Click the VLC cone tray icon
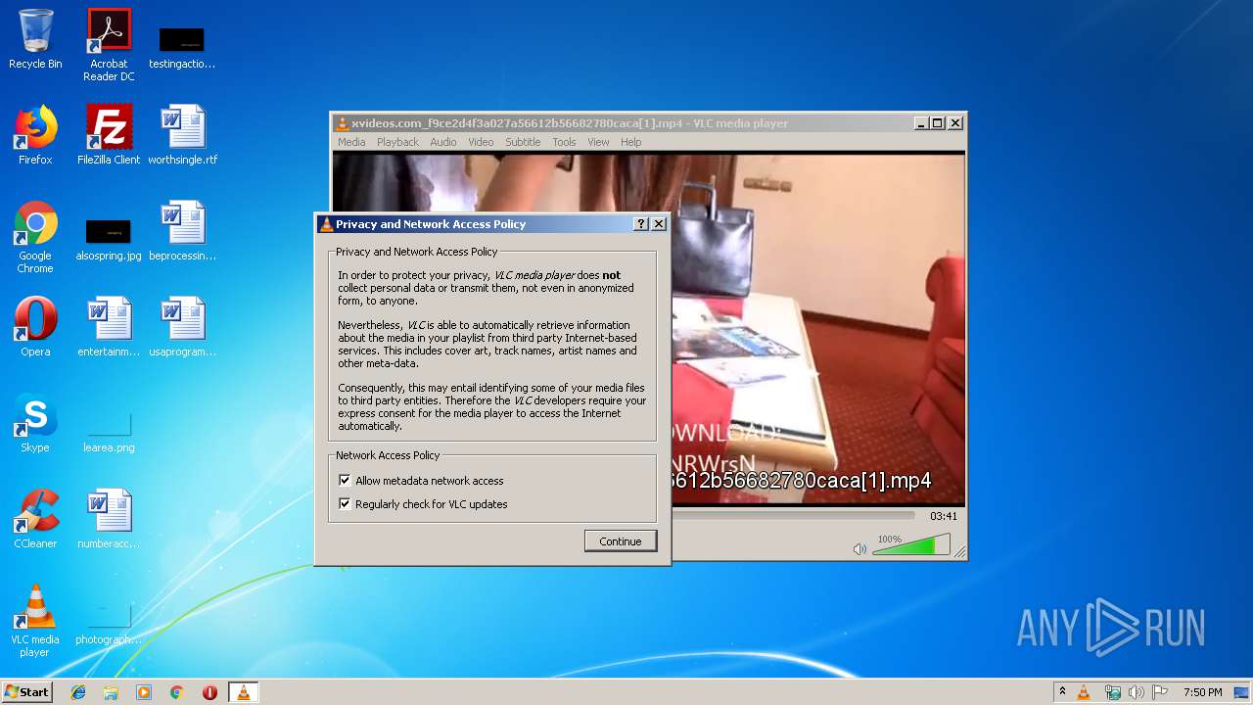The image size is (1253, 705). (1084, 692)
